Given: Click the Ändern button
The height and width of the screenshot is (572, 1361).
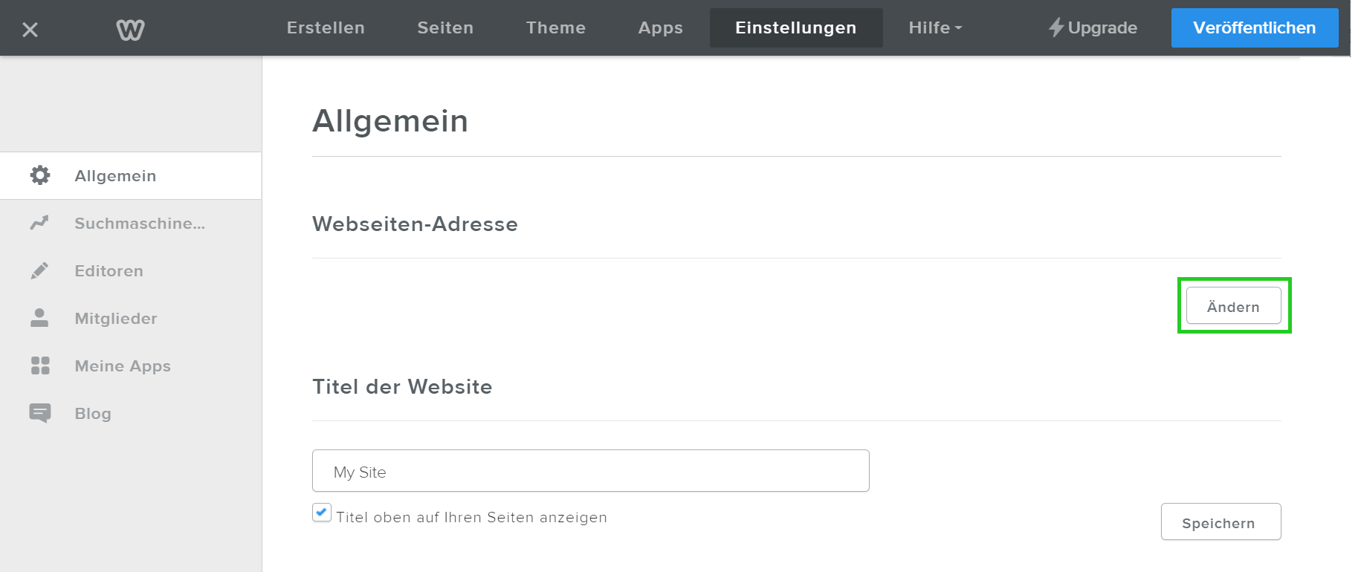Looking at the screenshot, I should point(1233,306).
